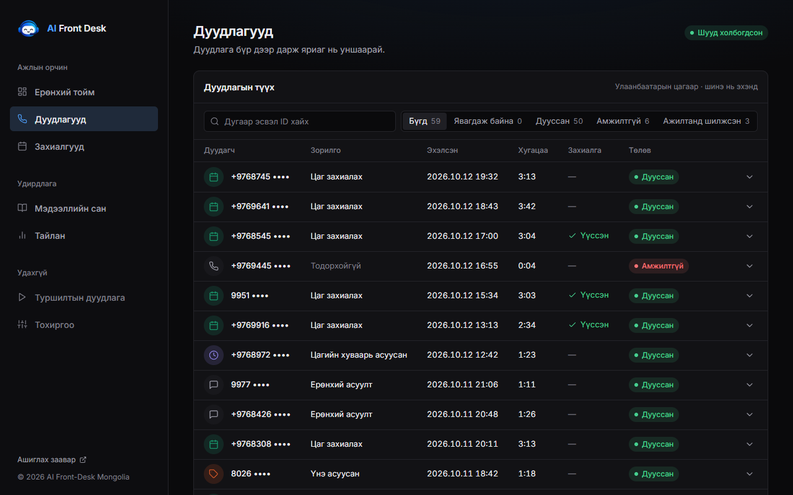Viewport: 793px width, 495px height.
Task: Click the external link icon next to Ашиглах заавар
Action: (83, 460)
